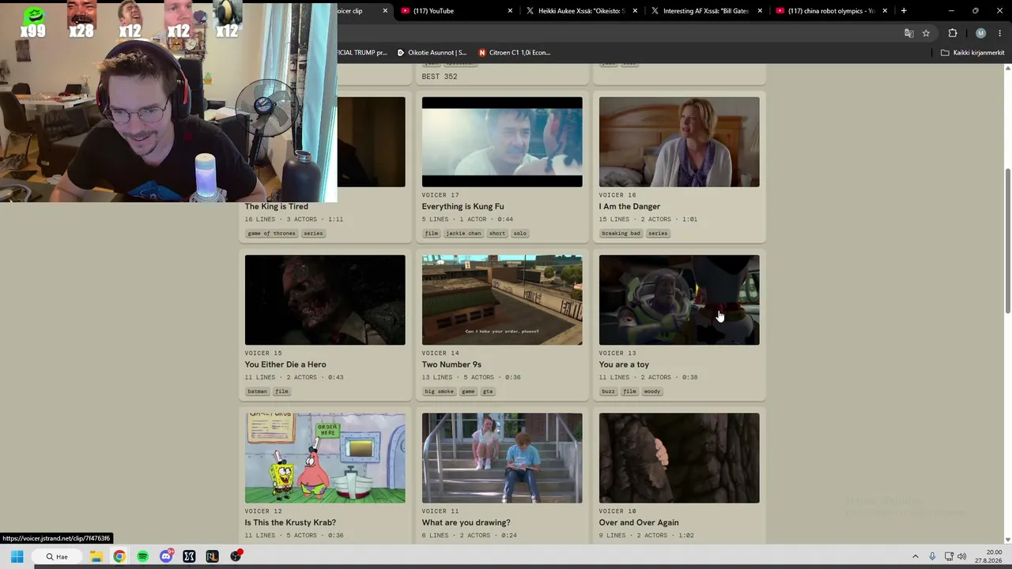
Task: Click the scrollbar down arrow
Action: pos(1007,539)
